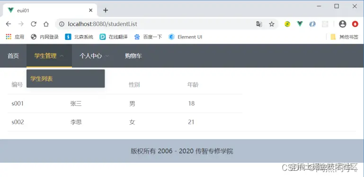The image size is (364, 177).
Task: Click the blue circular extension icon
Action: (x=312, y=24)
